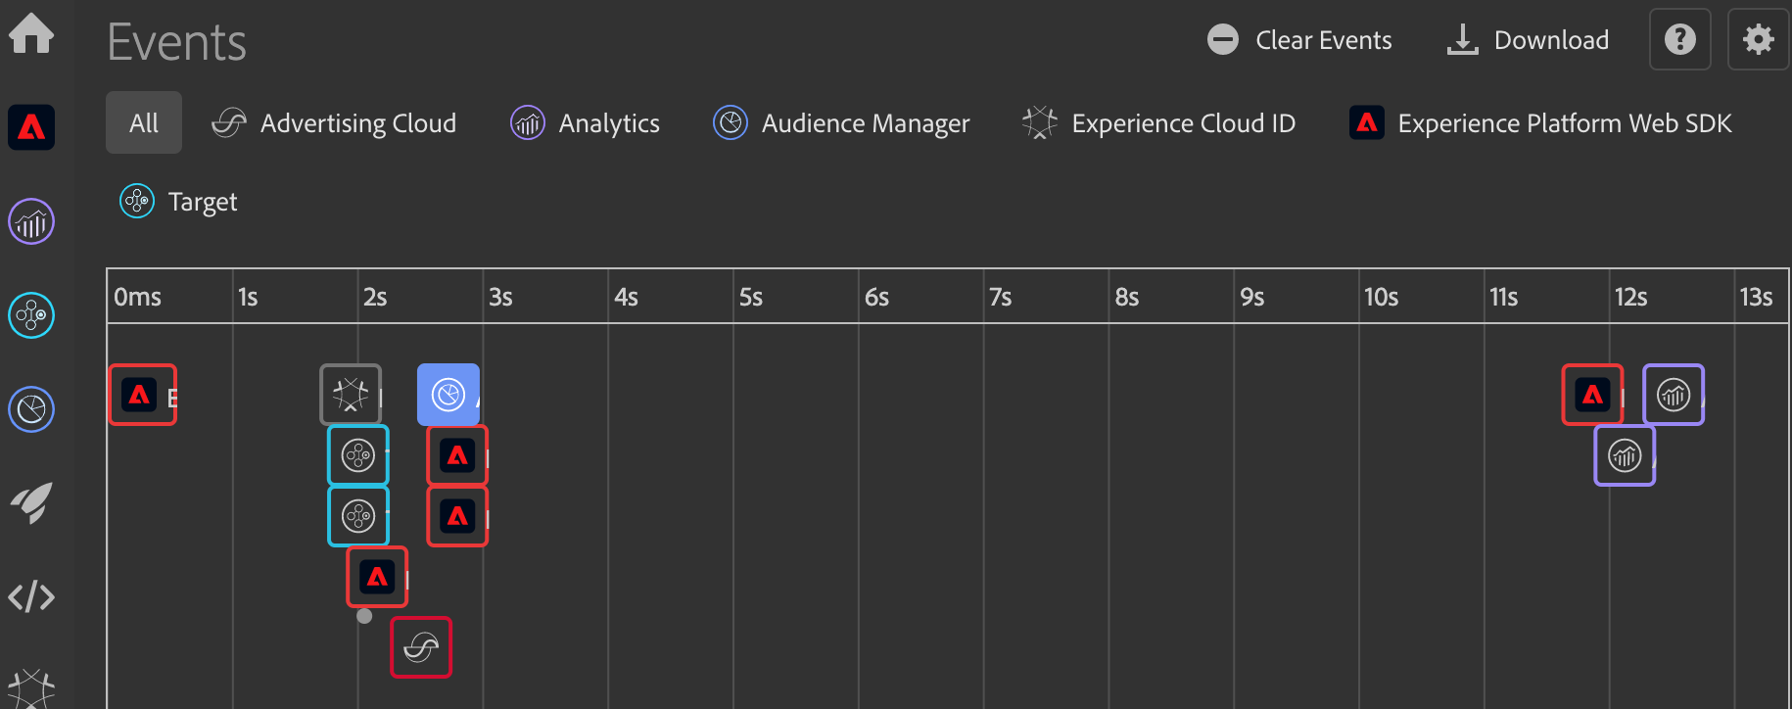Image resolution: width=1792 pixels, height=709 pixels.
Task: Select the Analytics sidebar icon
Action: (31, 222)
